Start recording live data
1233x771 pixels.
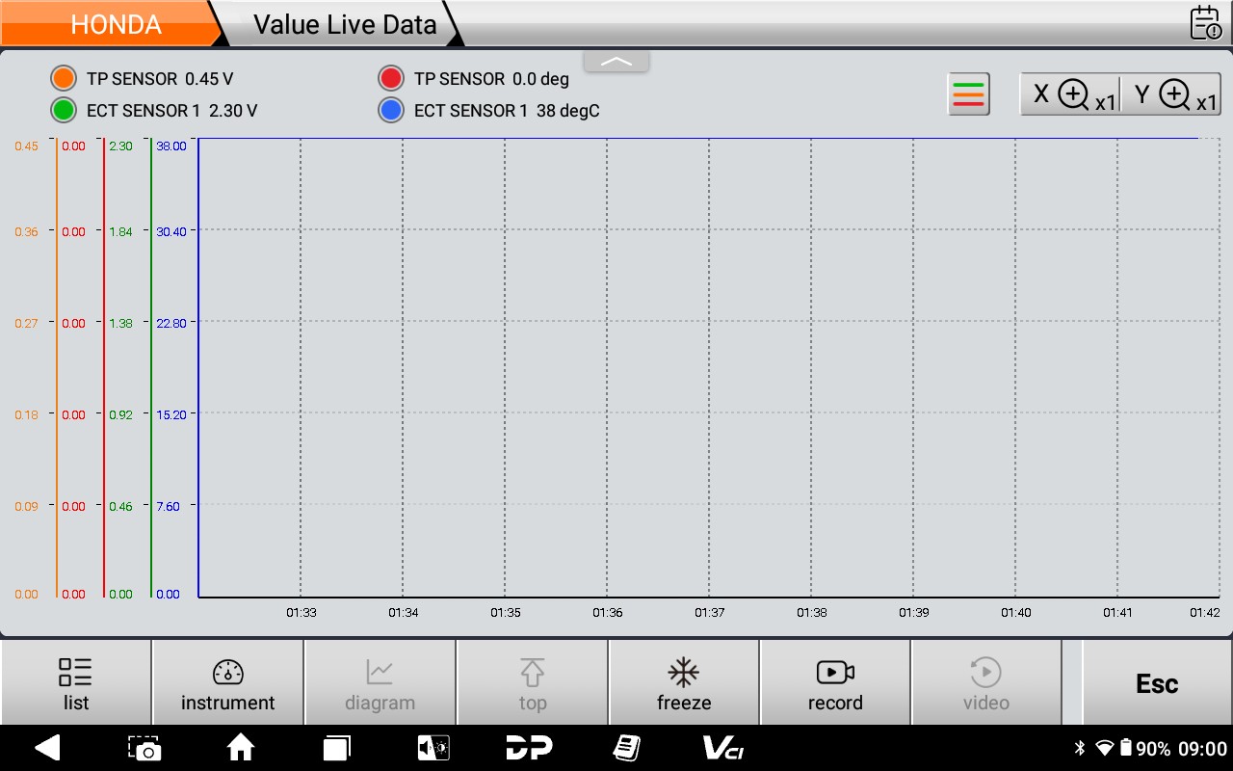tap(835, 685)
